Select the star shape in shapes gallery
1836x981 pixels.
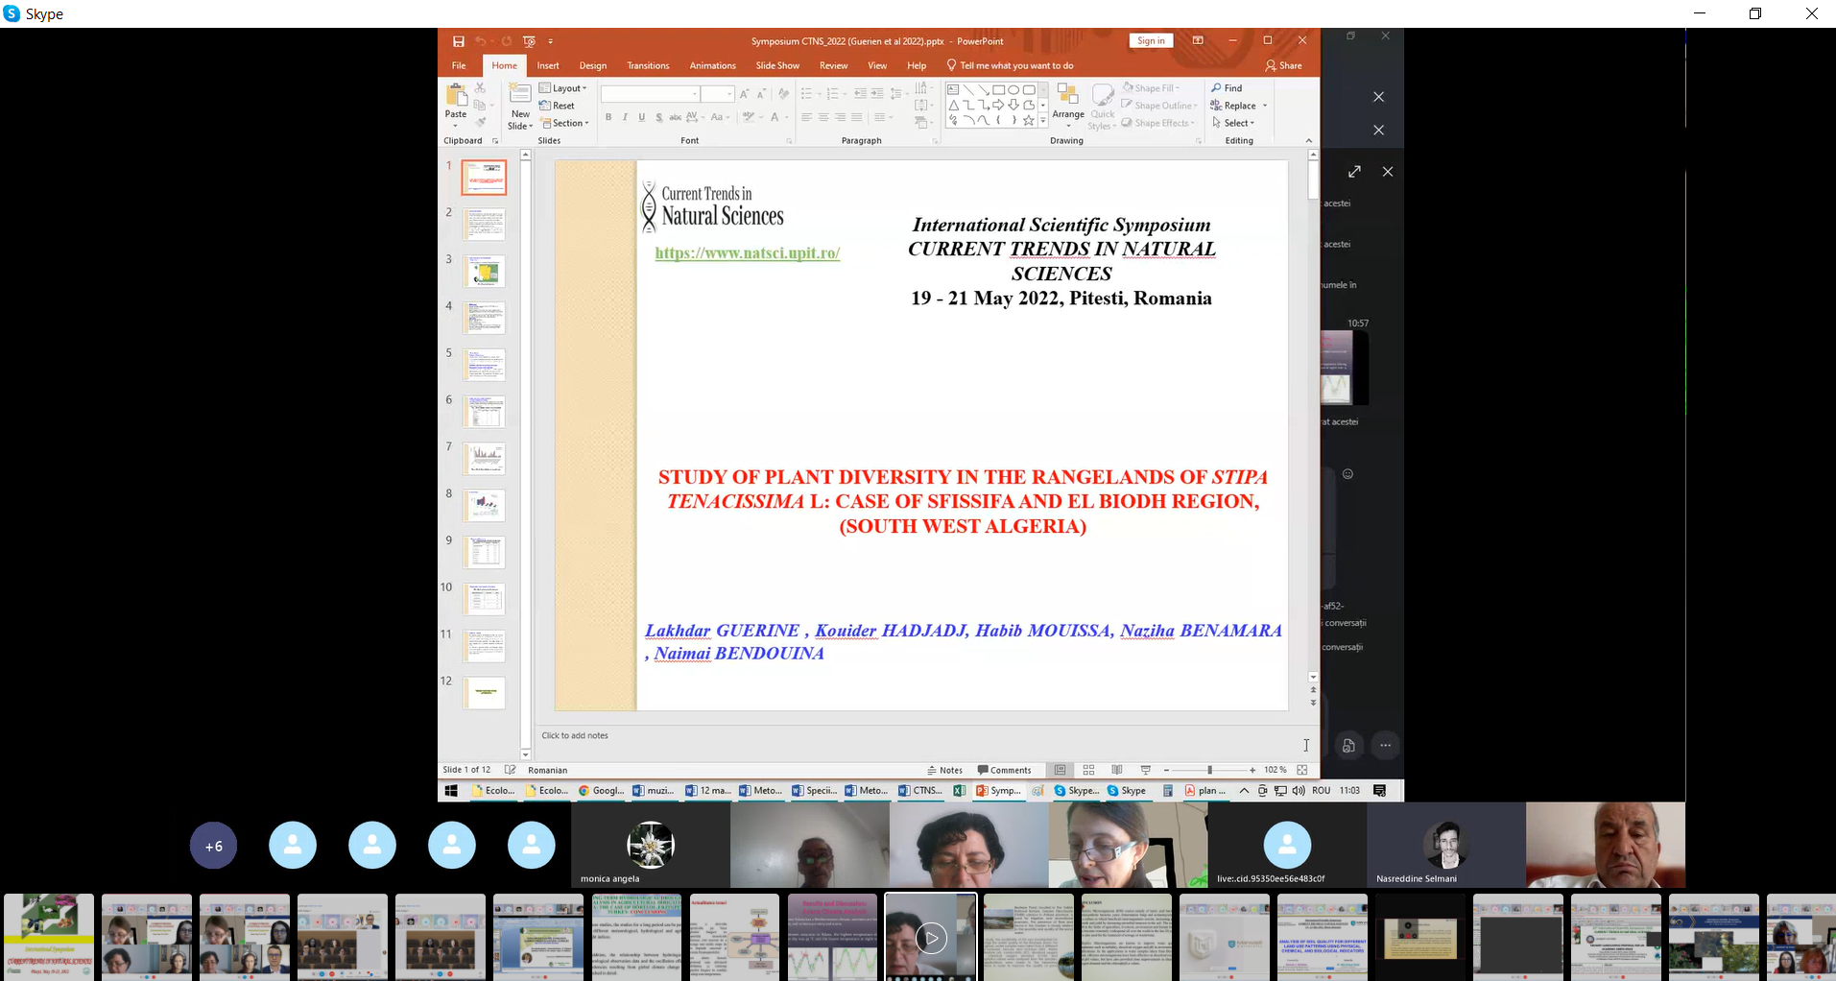1029,120
